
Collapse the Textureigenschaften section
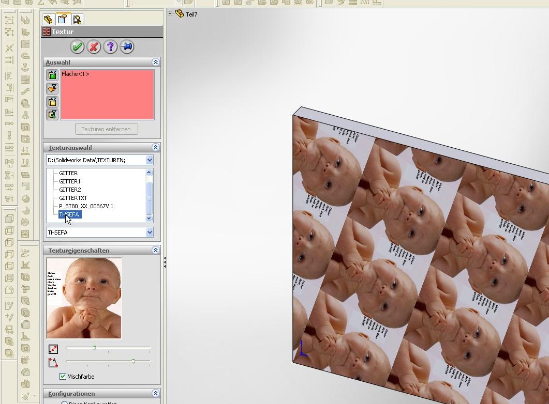[156, 250]
